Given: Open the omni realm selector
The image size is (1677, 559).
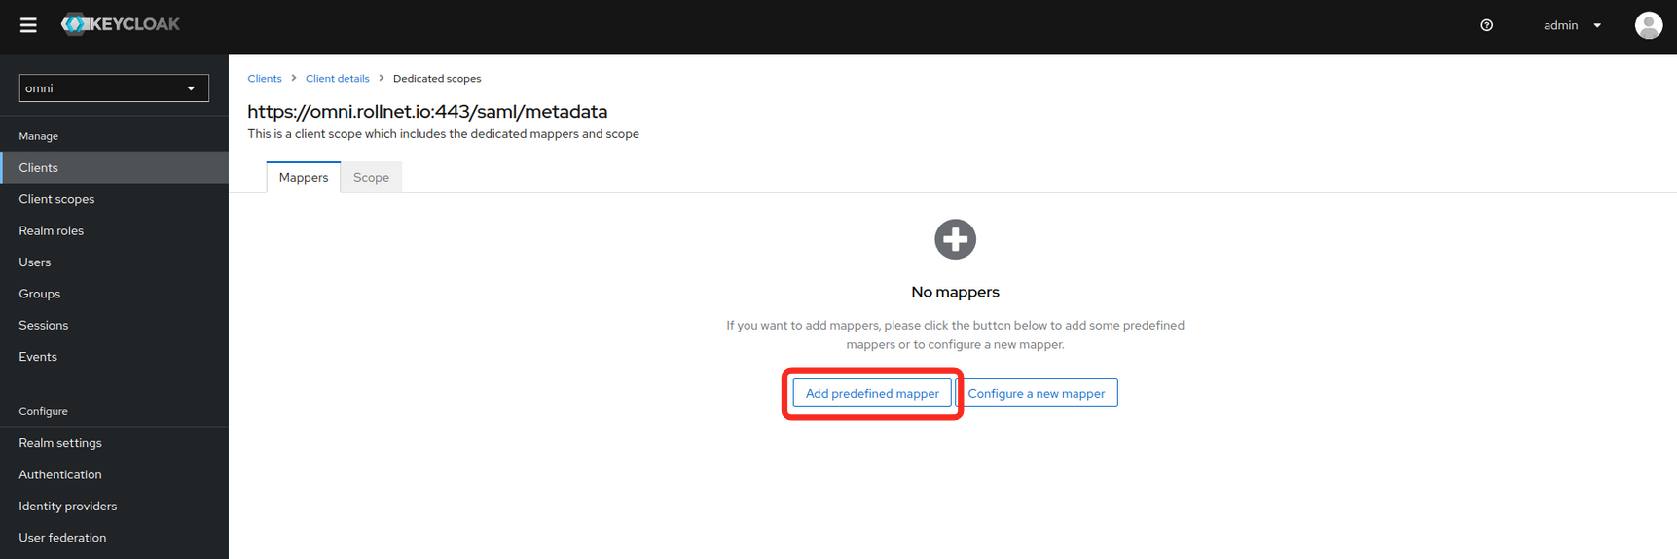Looking at the screenshot, I should [114, 88].
